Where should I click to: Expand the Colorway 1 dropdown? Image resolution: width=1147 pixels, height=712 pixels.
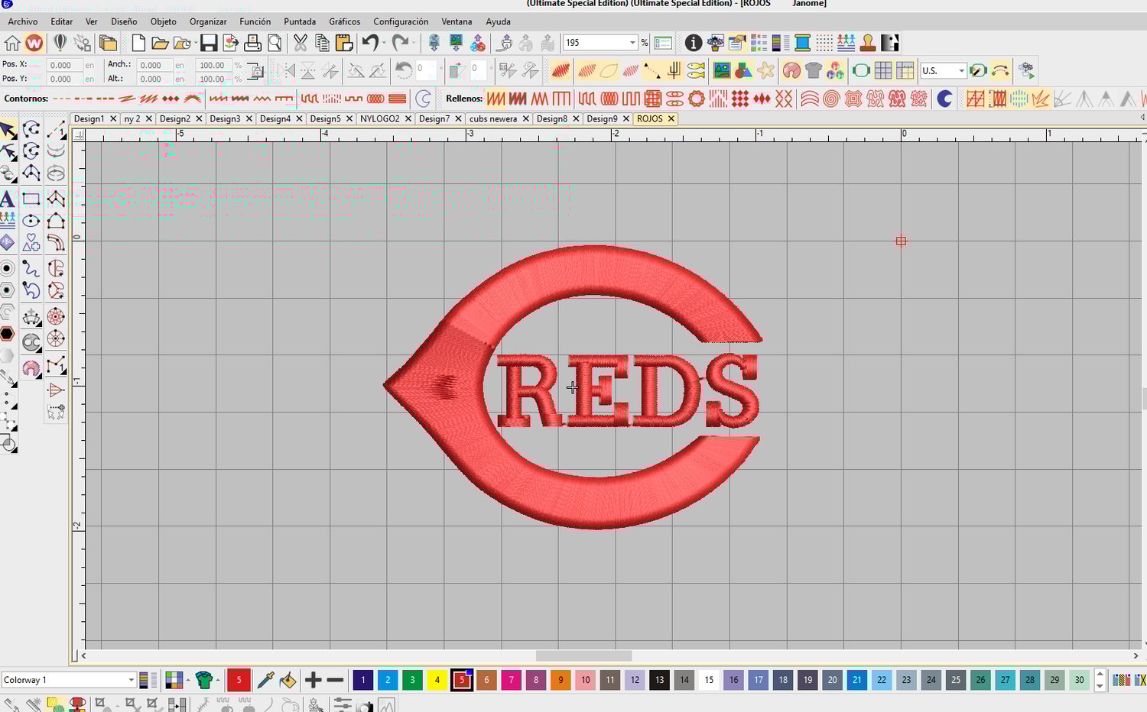click(x=131, y=680)
